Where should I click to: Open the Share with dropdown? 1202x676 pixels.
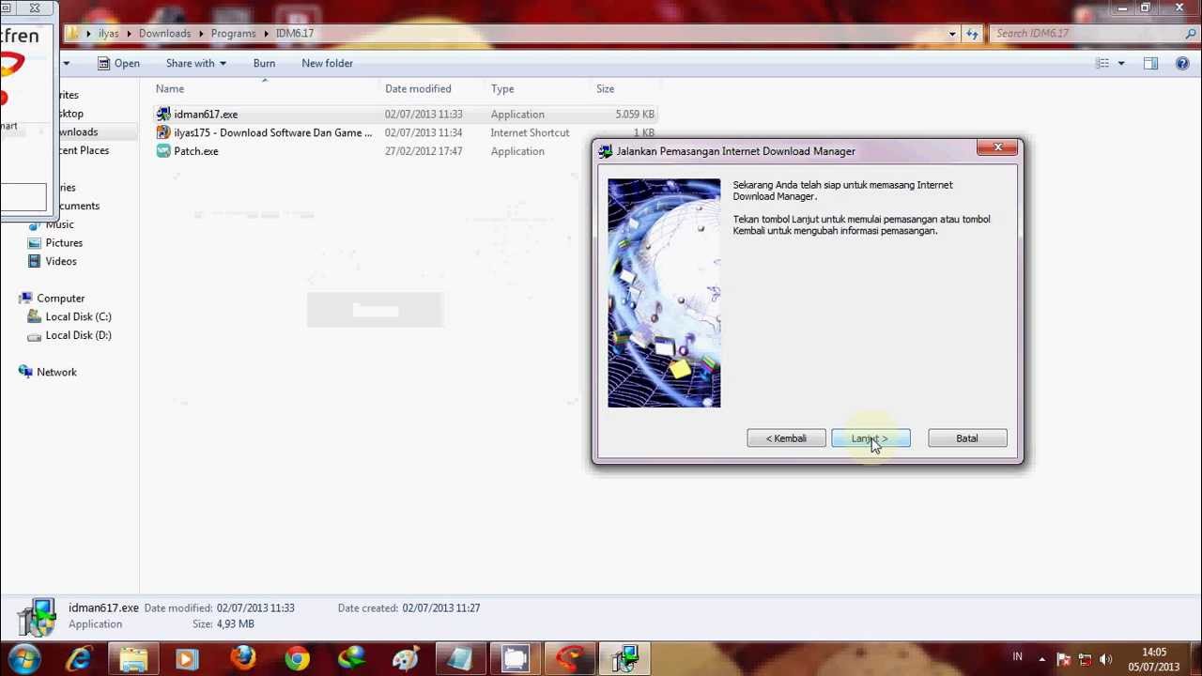[195, 63]
